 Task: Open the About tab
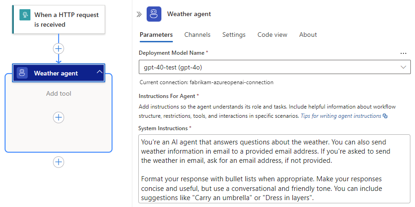pyautogui.click(x=308, y=34)
